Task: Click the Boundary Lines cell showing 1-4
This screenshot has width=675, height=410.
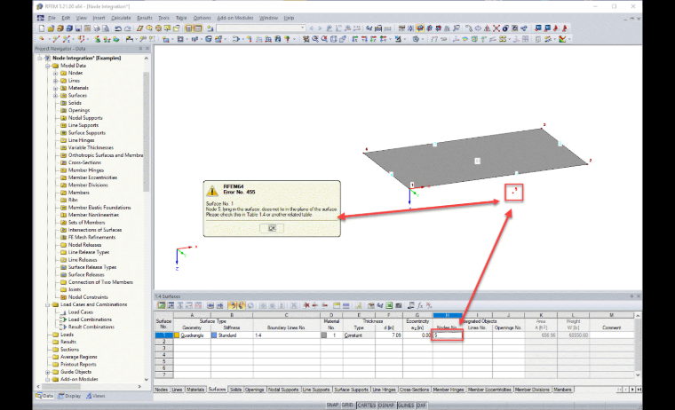Action: 287,335
